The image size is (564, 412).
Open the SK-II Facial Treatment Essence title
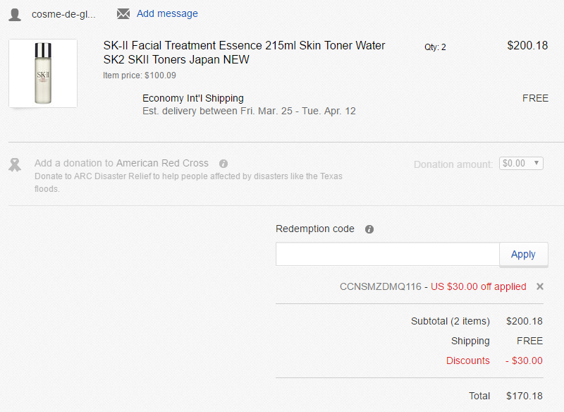point(244,52)
